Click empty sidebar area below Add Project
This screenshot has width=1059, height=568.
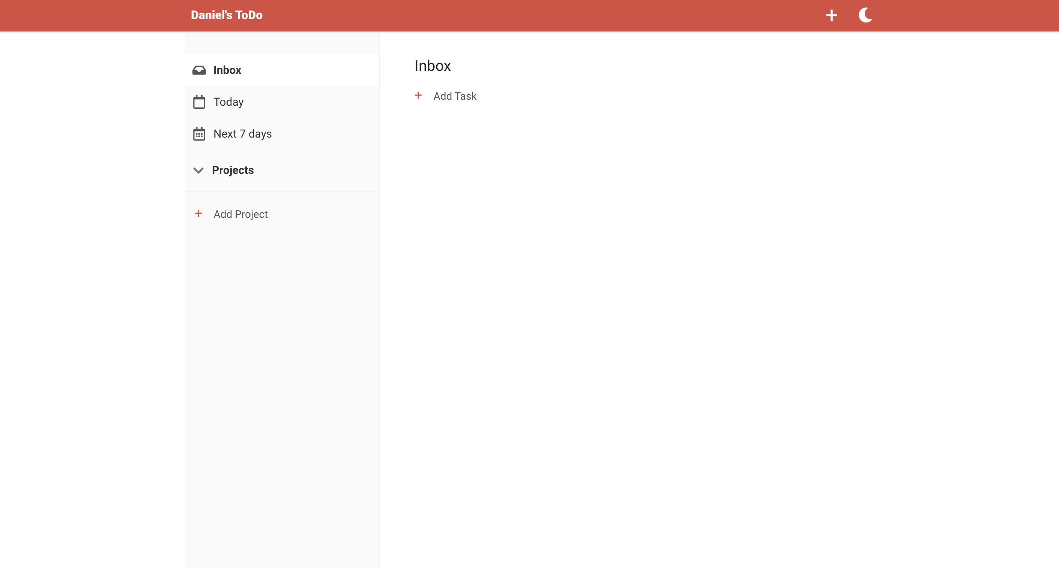[x=282, y=370]
